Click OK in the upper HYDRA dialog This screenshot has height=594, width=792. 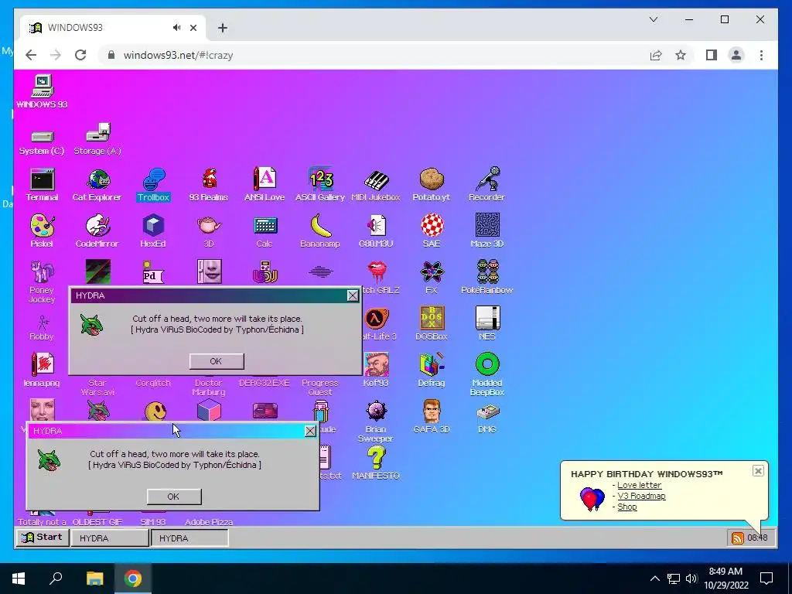tap(217, 361)
